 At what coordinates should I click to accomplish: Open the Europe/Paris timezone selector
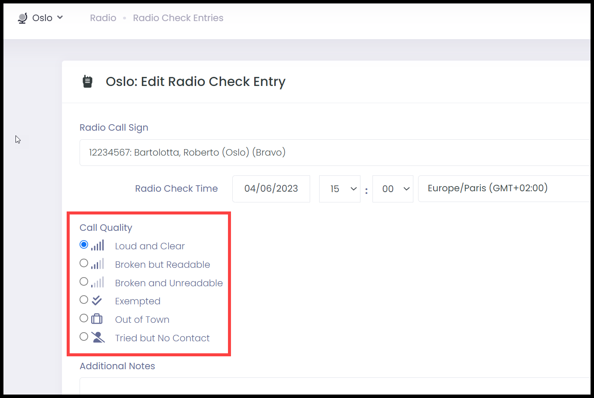(504, 189)
